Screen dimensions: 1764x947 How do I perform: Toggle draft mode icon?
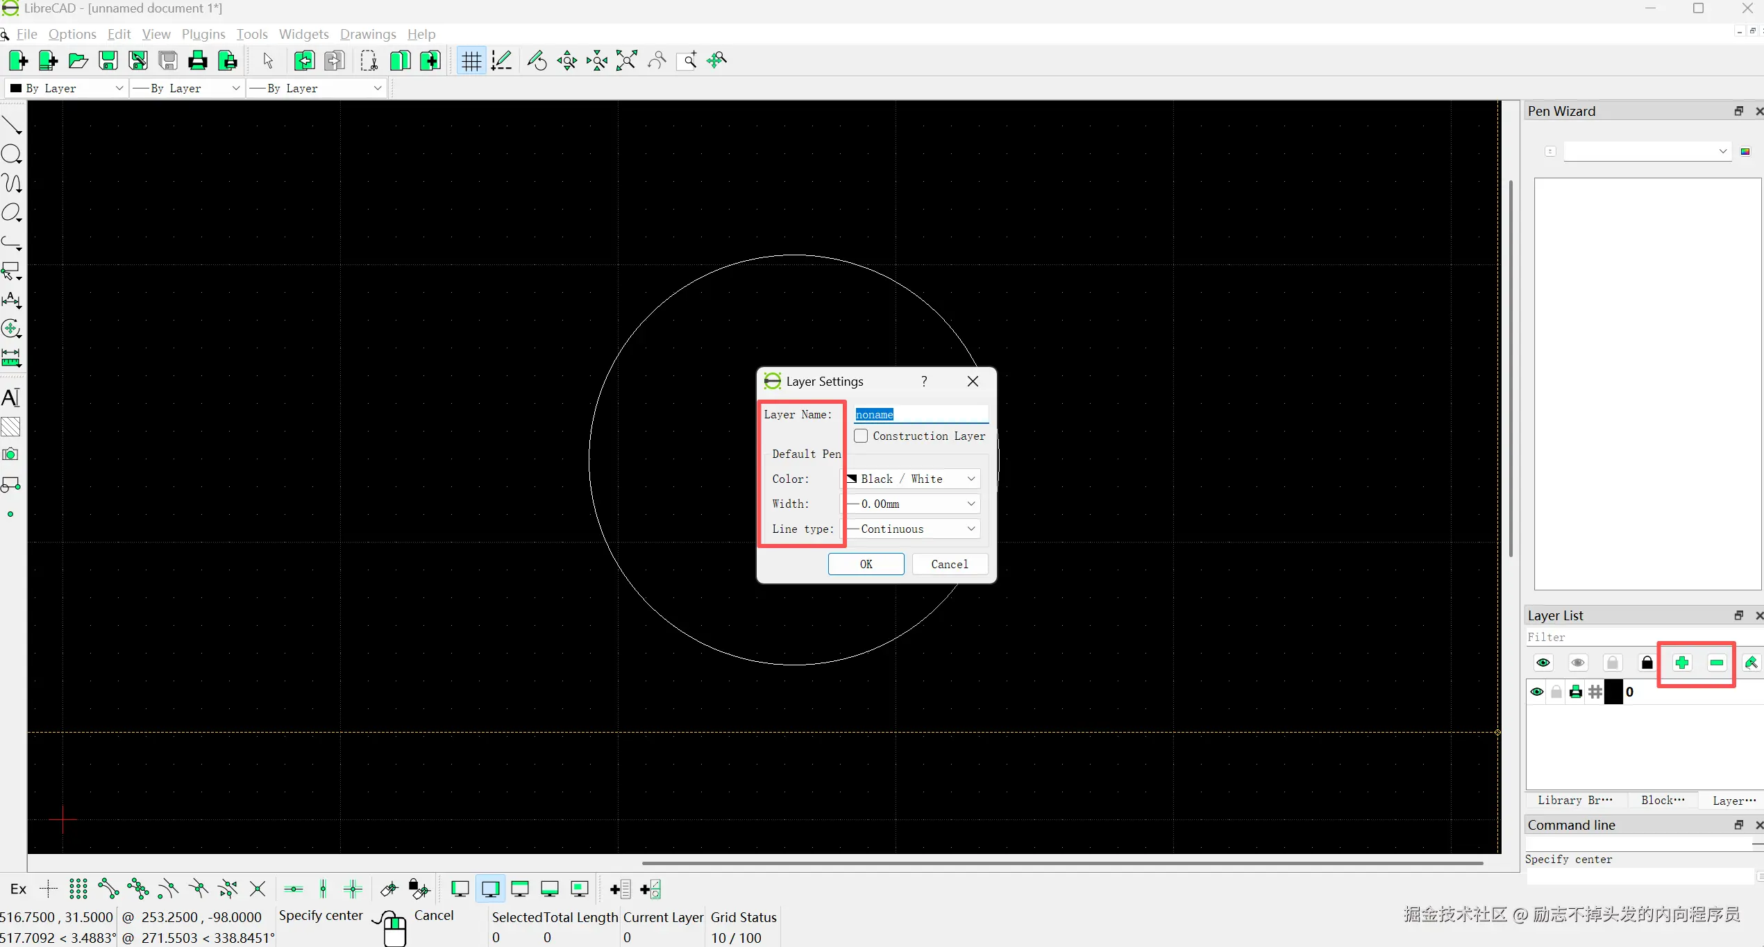click(x=502, y=61)
